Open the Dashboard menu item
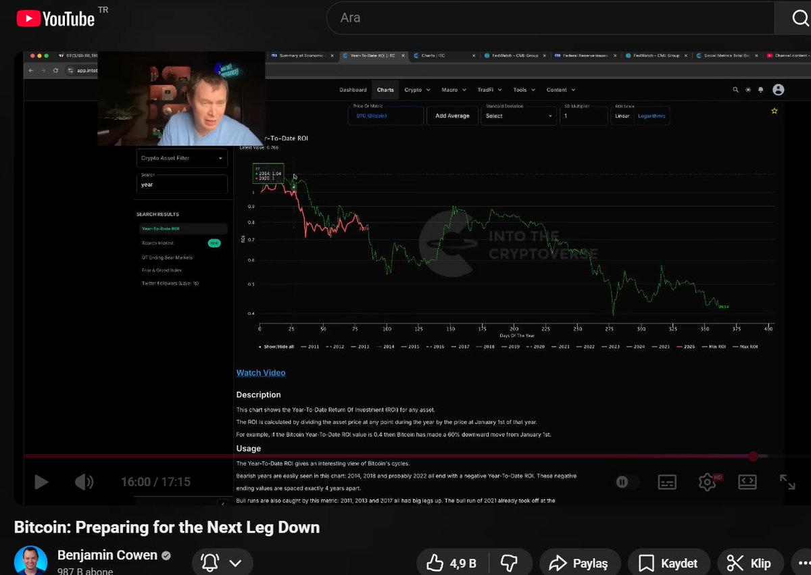Image resolution: width=811 pixels, height=575 pixels. (x=353, y=90)
